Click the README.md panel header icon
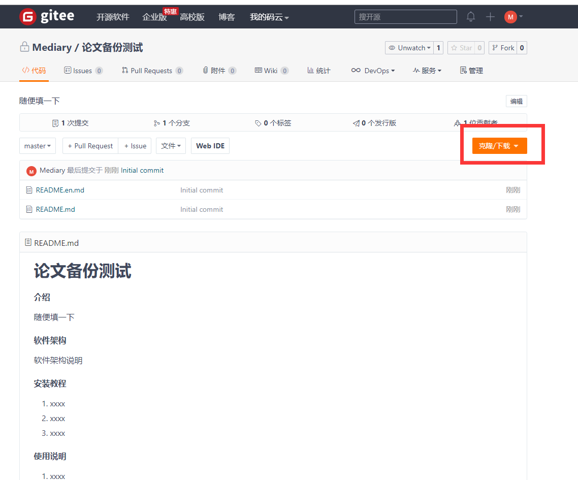 point(28,242)
